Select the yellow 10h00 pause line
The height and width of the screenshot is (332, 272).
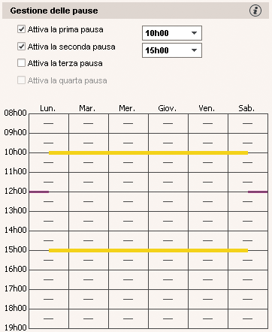click(x=148, y=152)
